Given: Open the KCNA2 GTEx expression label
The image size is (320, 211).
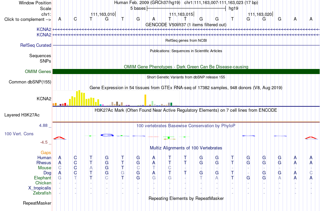Looking at the screenshot, I should 44,99.
